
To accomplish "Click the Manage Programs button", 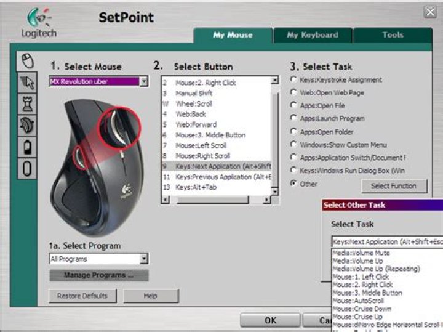I will (98, 275).
